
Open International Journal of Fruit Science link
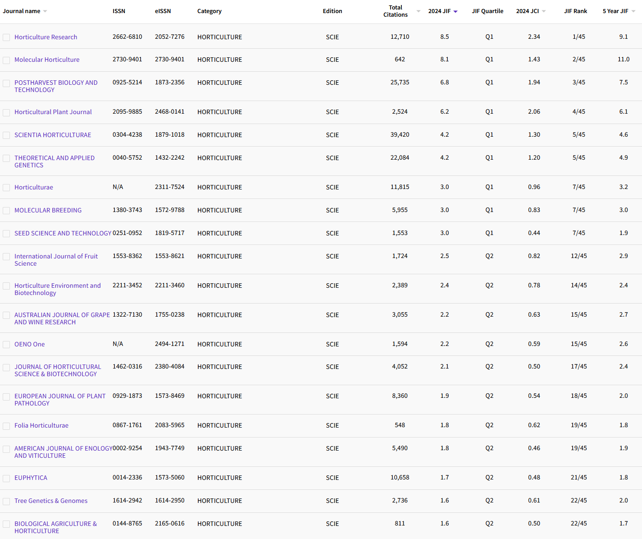coord(56,260)
